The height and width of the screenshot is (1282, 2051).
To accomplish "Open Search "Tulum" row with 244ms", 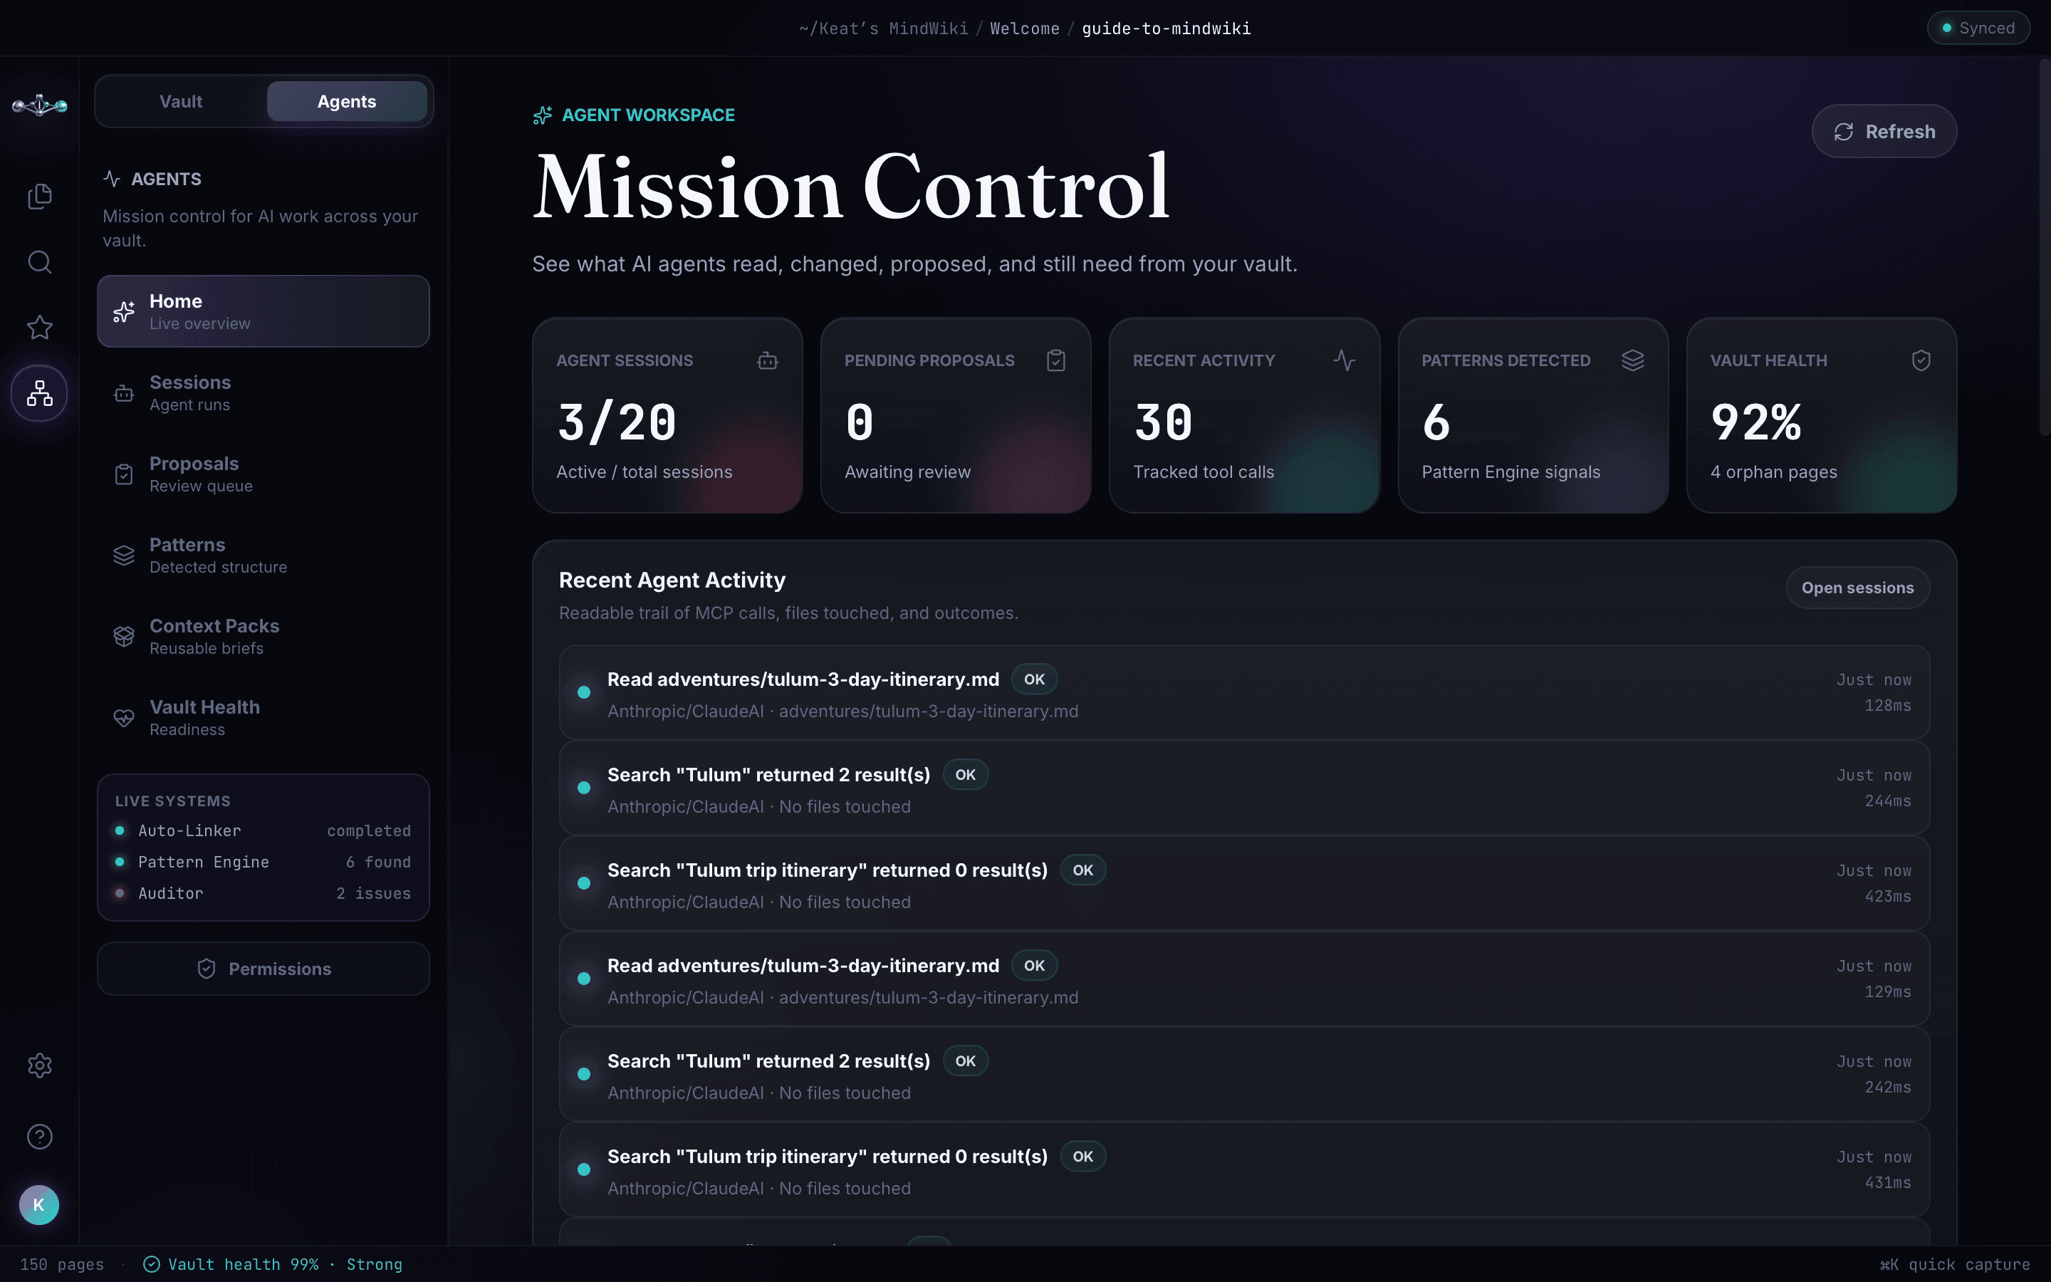I will (x=1244, y=788).
